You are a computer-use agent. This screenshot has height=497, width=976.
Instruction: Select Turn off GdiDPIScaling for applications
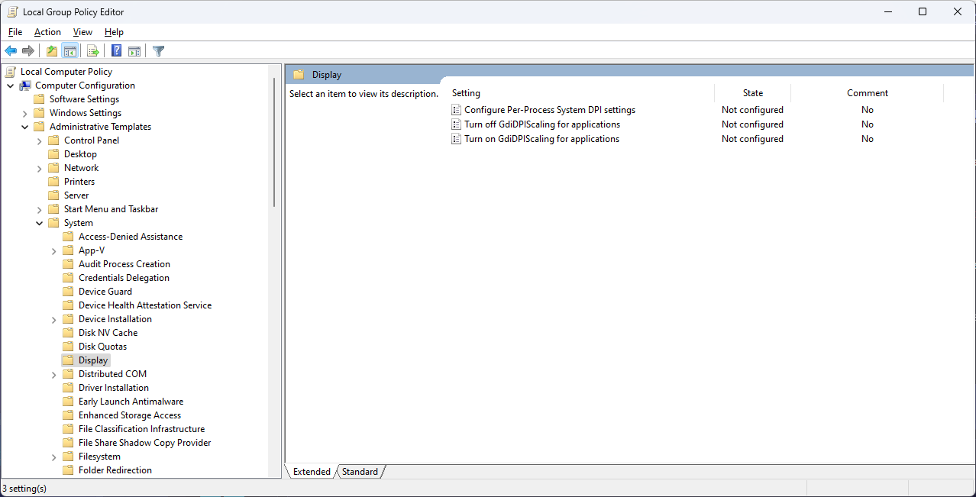(541, 124)
